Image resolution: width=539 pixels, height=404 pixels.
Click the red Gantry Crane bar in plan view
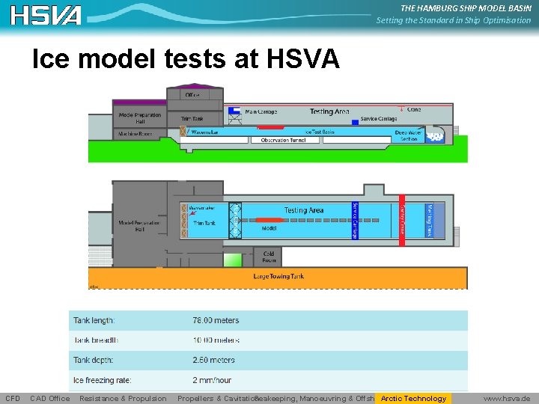coord(402,220)
